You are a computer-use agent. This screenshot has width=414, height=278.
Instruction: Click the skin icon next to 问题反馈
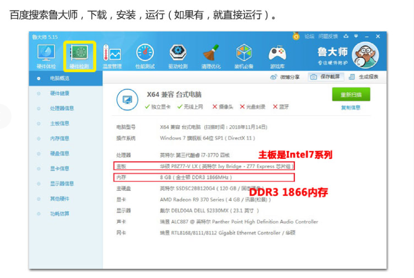coord(346,36)
